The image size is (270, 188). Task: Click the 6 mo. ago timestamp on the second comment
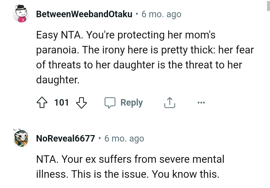click(124, 138)
